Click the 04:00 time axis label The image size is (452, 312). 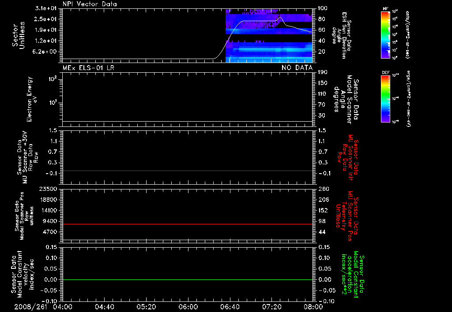(x=63, y=307)
